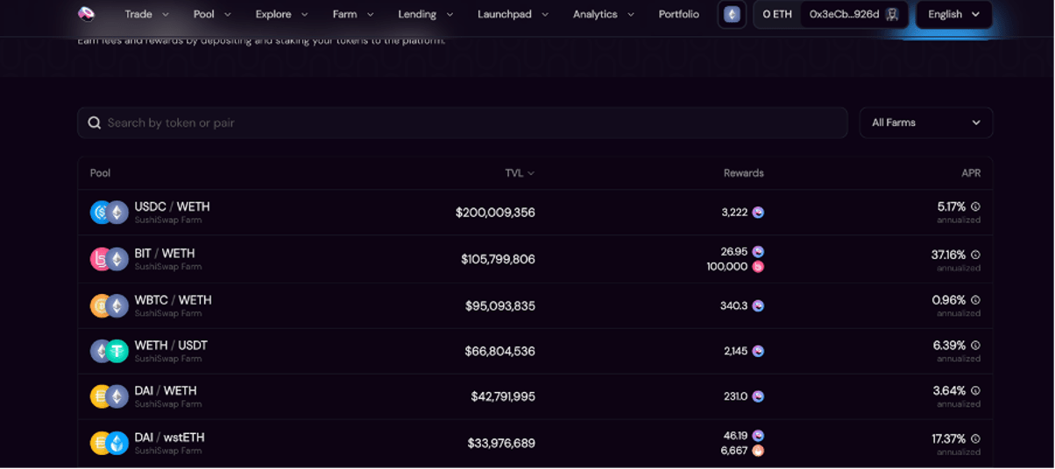
Task: Click the wallet address 0x3eCb...926d button
Action: pyautogui.click(x=844, y=14)
